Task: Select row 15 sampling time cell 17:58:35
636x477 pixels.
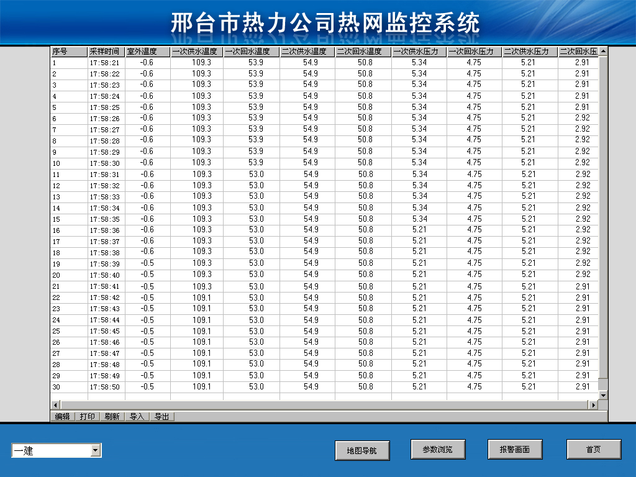Action: tap(106, 219)
